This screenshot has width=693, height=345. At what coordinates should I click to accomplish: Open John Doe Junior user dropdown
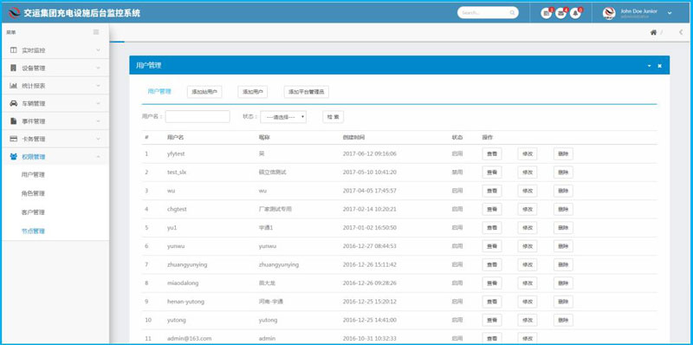(670, 13)
